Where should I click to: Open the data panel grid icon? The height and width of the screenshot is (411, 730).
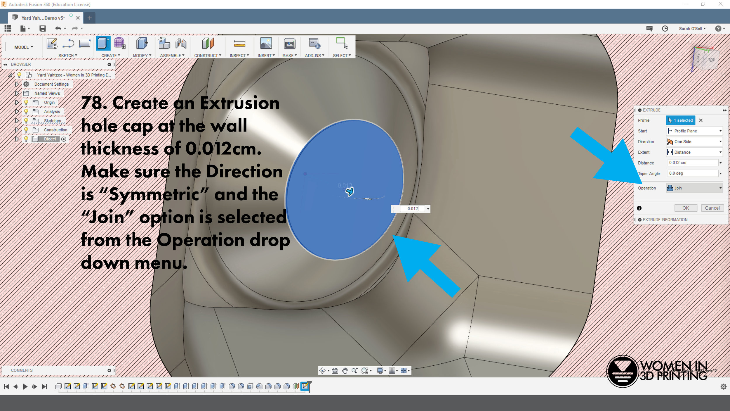point(8,28)
